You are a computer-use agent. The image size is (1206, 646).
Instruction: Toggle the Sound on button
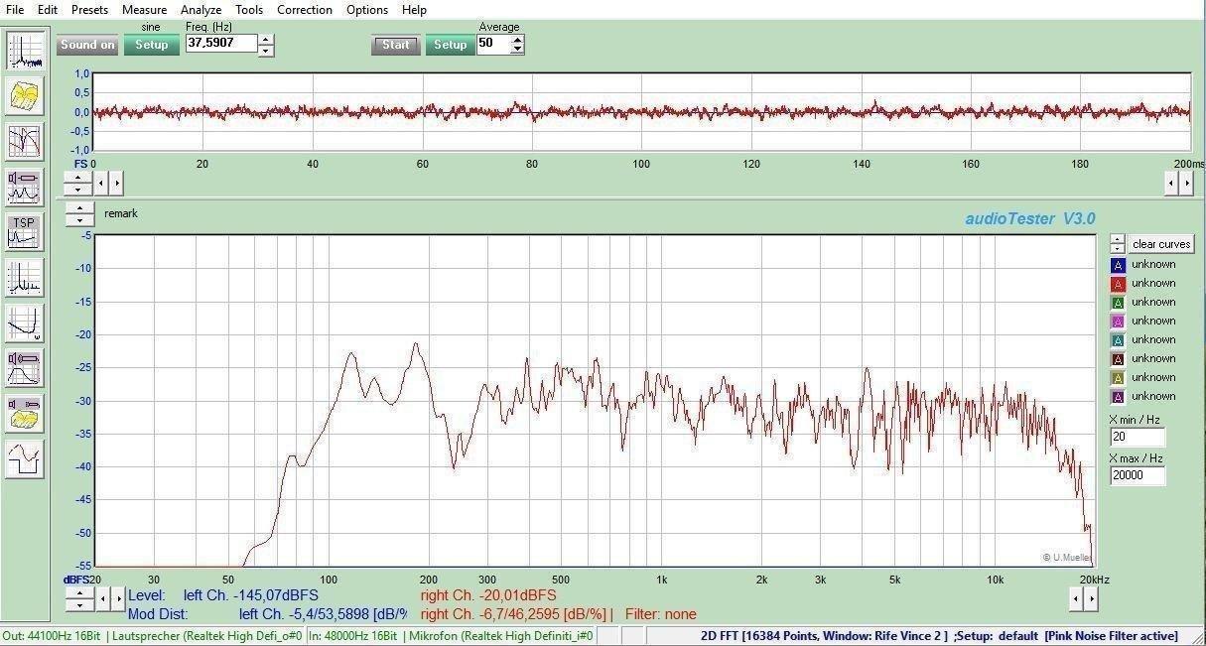87,45
